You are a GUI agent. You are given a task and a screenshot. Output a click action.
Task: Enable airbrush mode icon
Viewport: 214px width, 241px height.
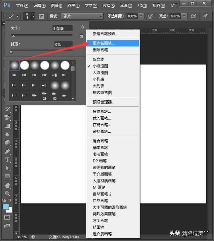pyautogui.click(x=193, y=16)
